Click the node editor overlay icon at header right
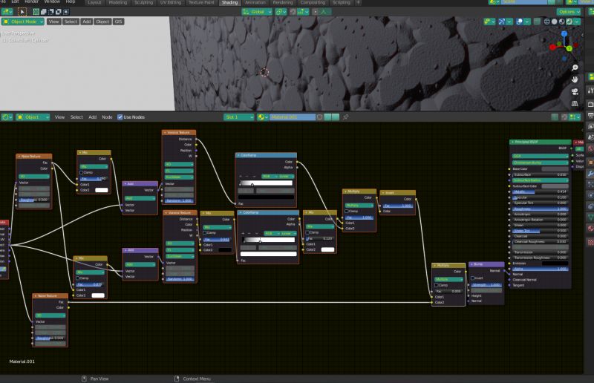 pos(575,117)
